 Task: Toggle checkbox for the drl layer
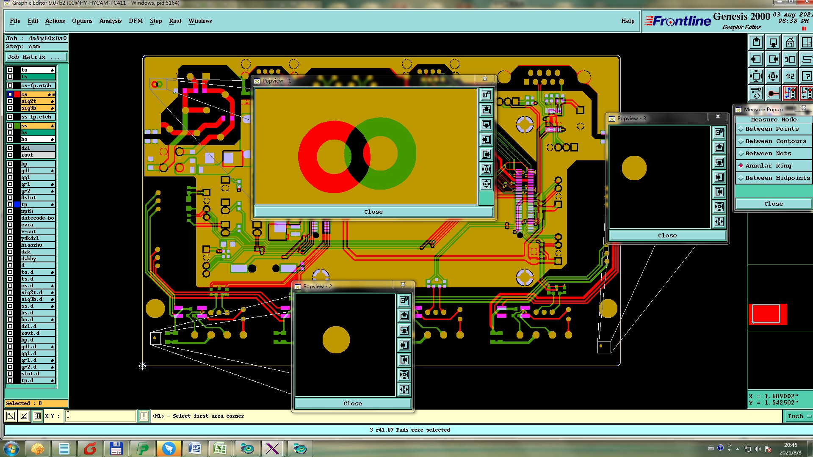click(x=10, y=148)
